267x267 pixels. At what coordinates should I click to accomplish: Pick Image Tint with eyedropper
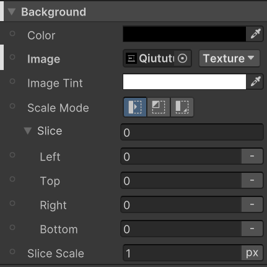pos(255,82)
